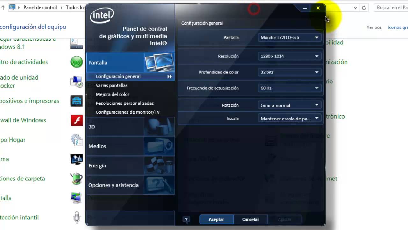Open dispositivos e impresoras link in Control Panel
The width and height of the screenshot is (408, 230).
(30, 101)
